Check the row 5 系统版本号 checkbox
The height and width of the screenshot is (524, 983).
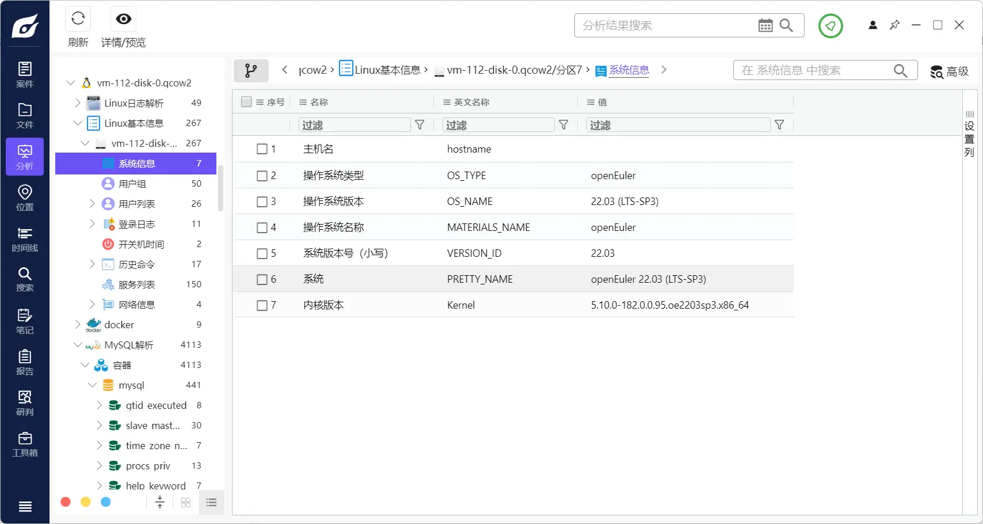tap(262, 253)
